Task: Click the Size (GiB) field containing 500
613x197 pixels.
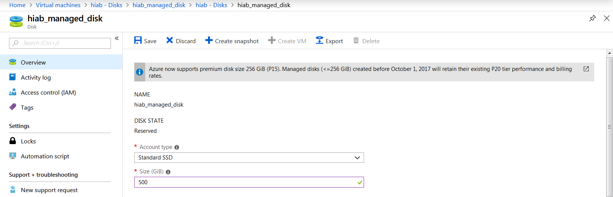Action: (x=249, y=182)
